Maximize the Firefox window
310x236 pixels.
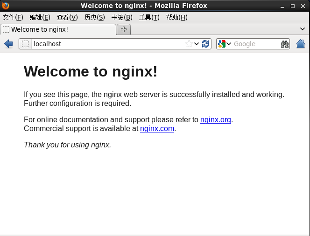pyautogui.click(x=293, y=6)
